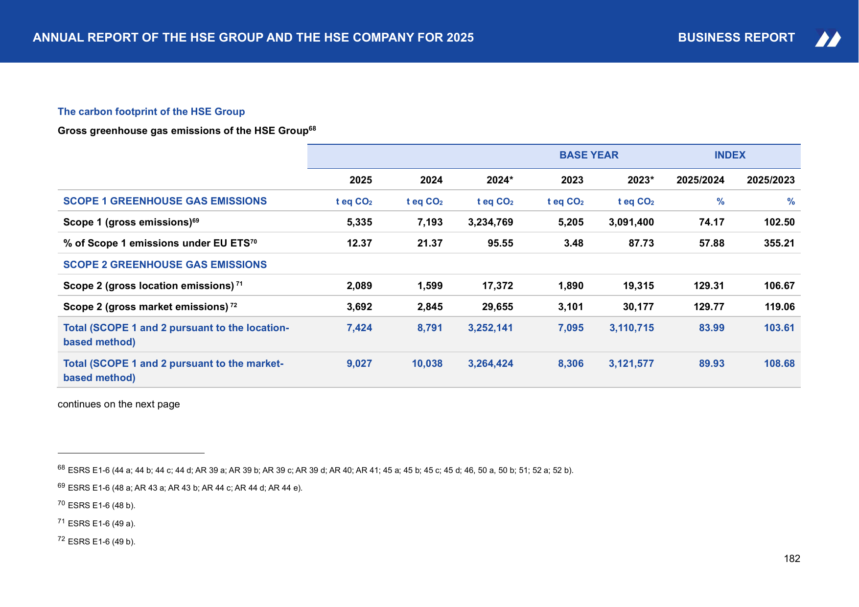Click the value 3,234,769 in Scope 1 row
Image resolution: width=859 pixels, height=607 pixels.
click(x=490, y=222)
